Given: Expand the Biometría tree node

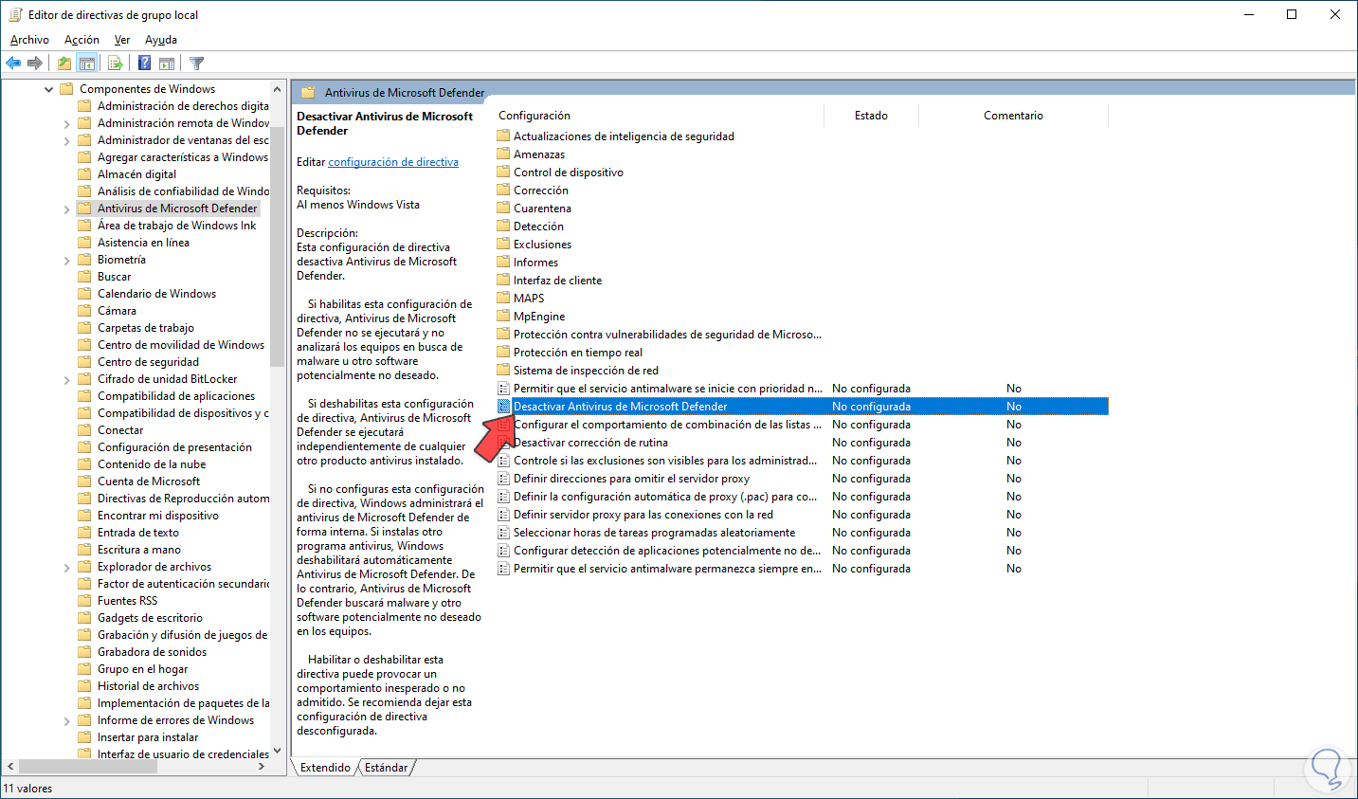Looking at the screenshot, I should (66, 260).
